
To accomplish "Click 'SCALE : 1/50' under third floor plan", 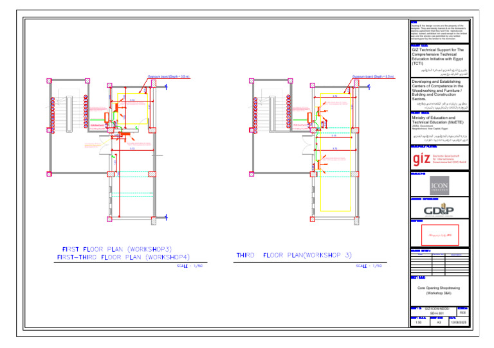I will point(369,266).
